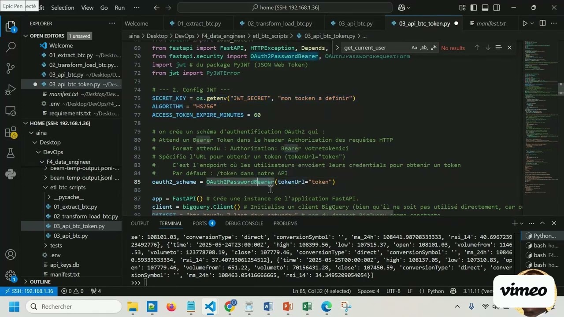This screenshot has height=317, width=564.
Task: Split the editor right
Action: pos(542,23)
